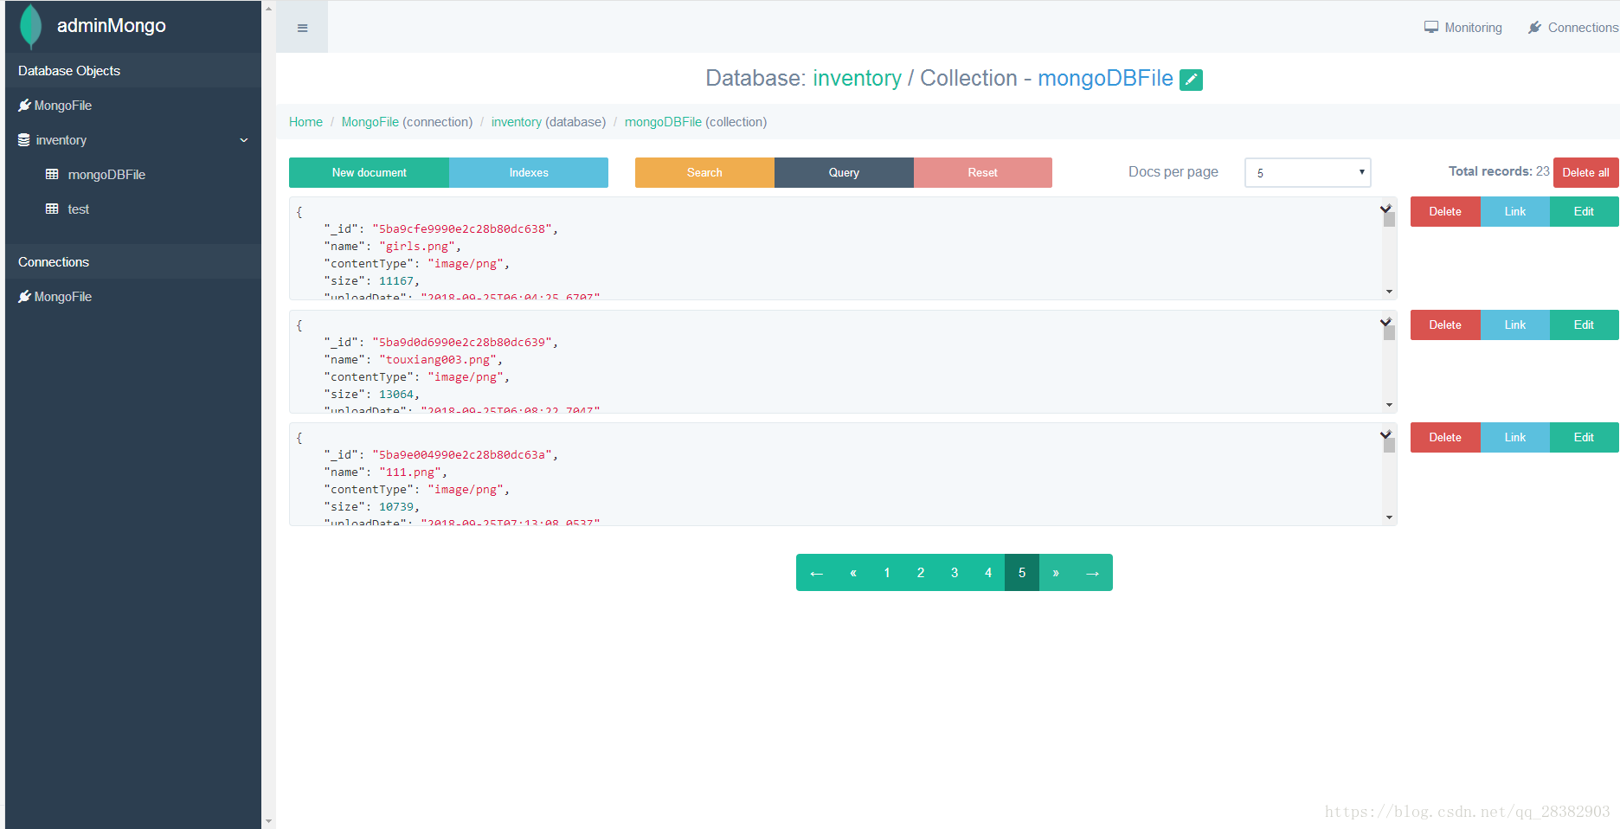1620x829 pixels.
Task: Collapse the inventory database chevron
Action: [x=244, y=140]
